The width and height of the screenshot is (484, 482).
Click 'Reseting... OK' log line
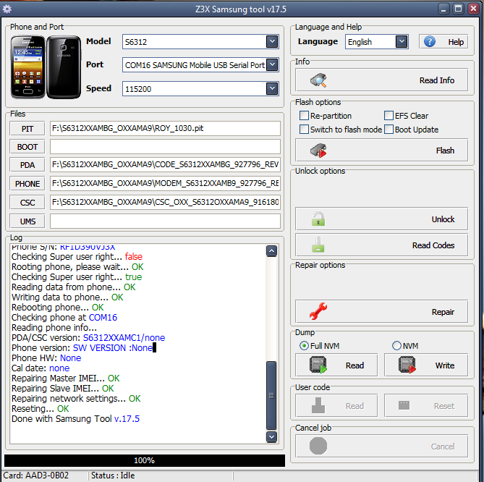pyautogui.click(x=40, y=409)
